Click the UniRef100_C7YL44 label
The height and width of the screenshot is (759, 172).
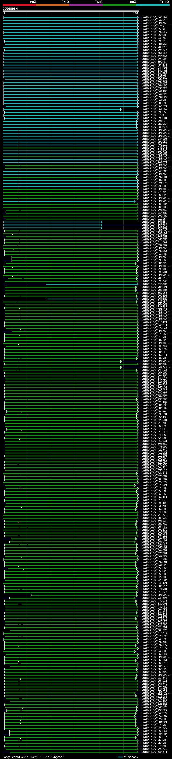coord(154,328)
